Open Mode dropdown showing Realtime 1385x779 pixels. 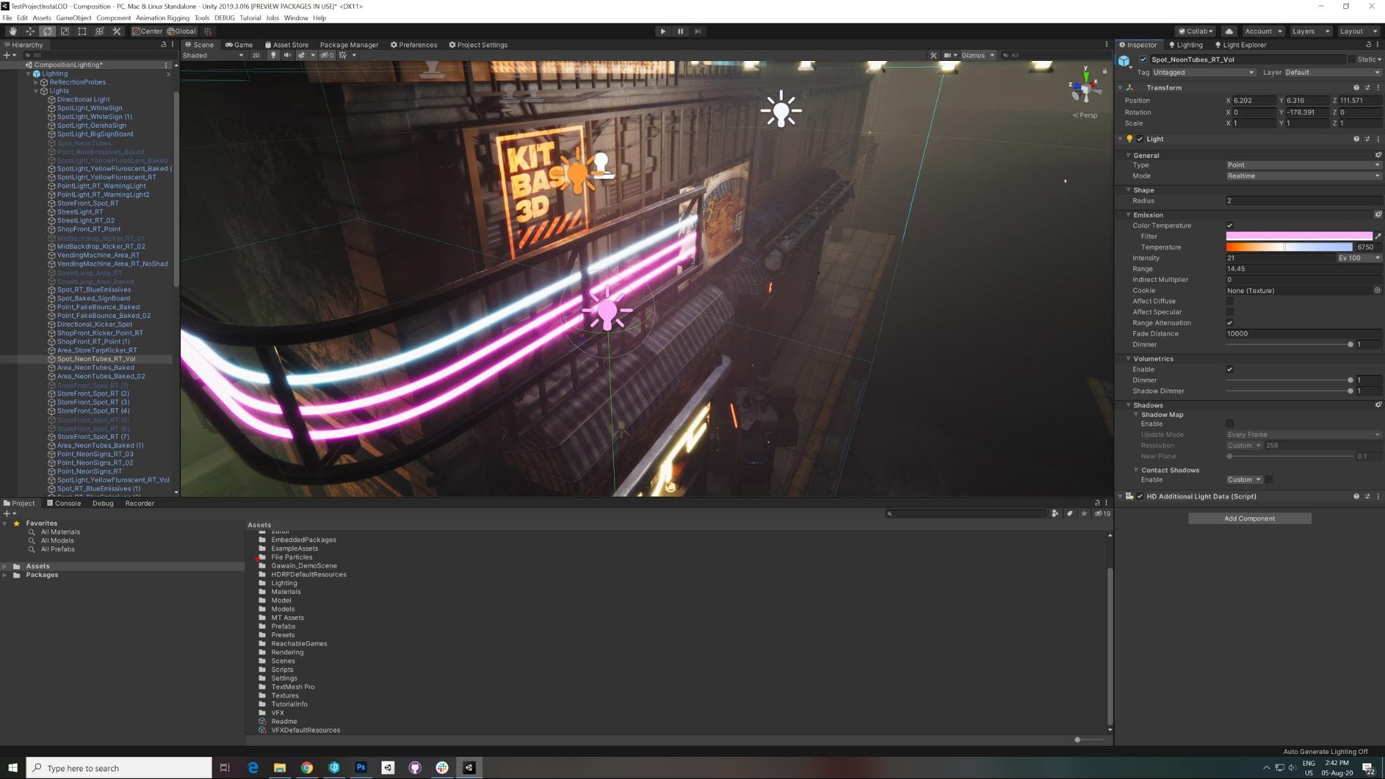point(1303,176)
